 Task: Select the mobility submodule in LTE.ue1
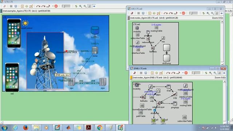[x=137, y=28]
